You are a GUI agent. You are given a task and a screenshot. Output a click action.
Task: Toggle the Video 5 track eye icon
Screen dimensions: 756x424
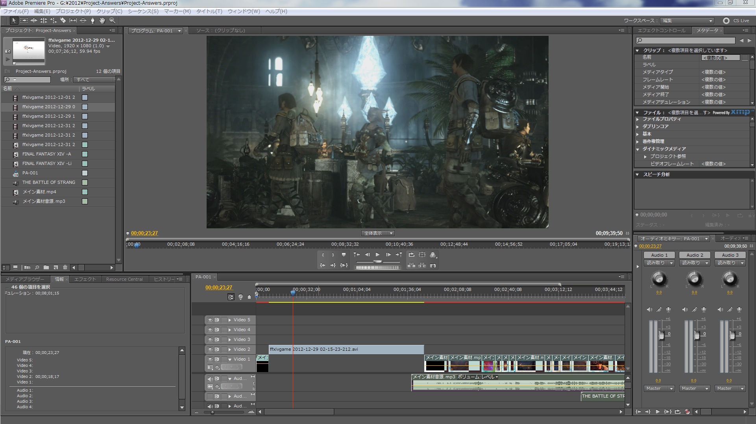coord(210,320)
